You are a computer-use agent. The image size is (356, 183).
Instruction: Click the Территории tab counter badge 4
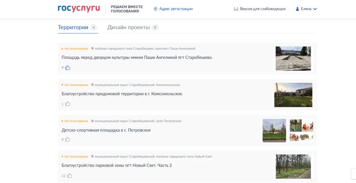coord(93,27)
